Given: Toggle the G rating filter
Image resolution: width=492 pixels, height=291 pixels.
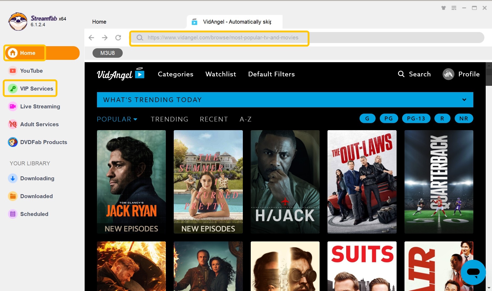Looking at the screenshot, I should (367, 118).
